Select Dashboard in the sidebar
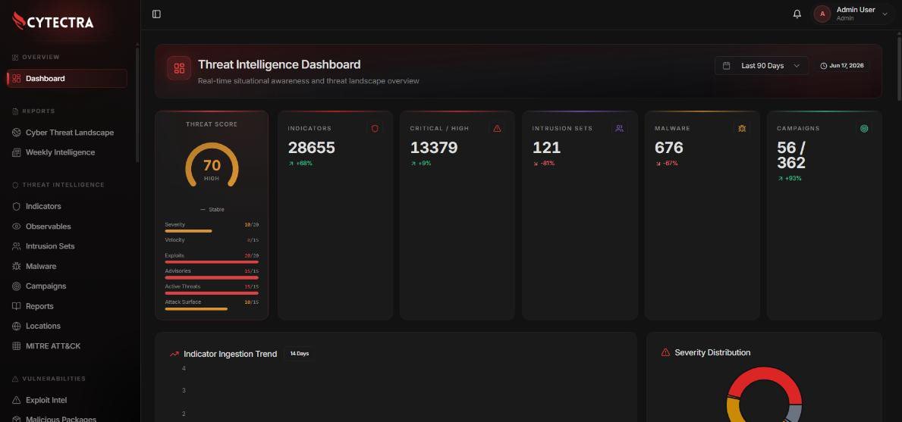Viewport: 902px width, 422px height. tap(67, 79)
